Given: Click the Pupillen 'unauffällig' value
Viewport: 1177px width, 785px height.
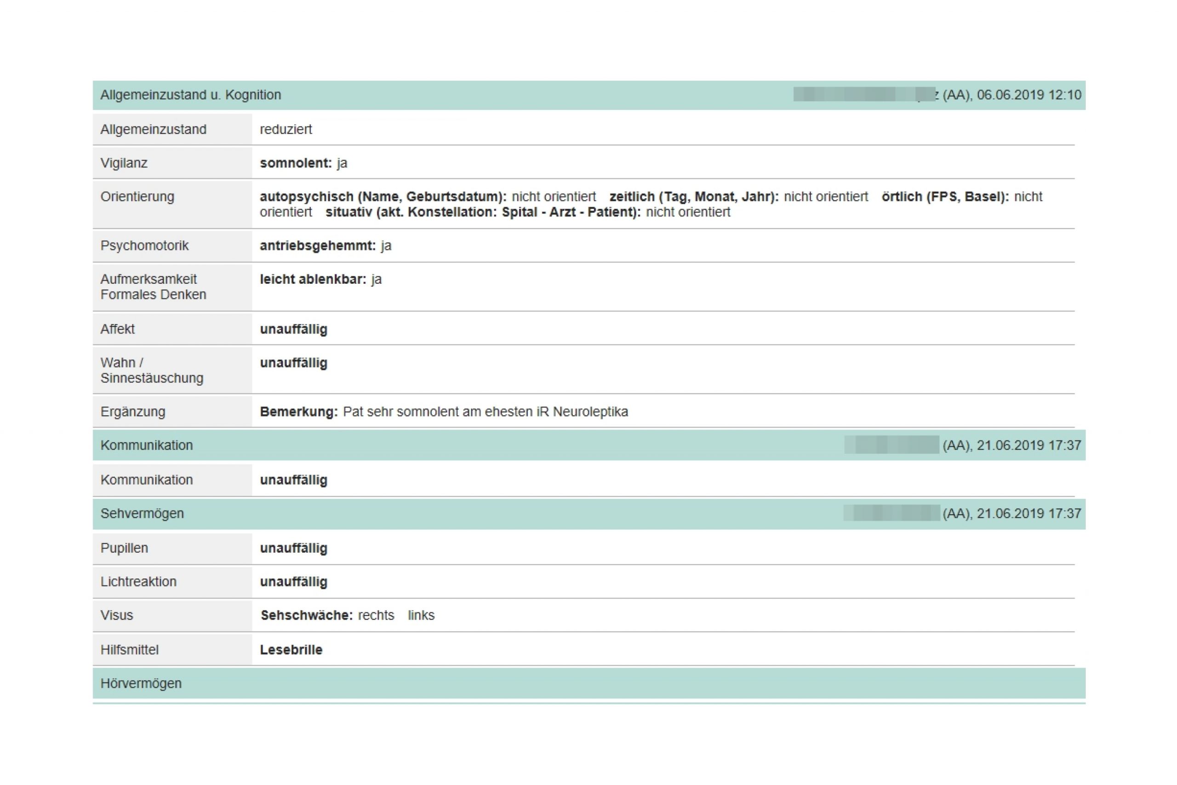Looking at the screenshot, I should (x=294, y=548).
